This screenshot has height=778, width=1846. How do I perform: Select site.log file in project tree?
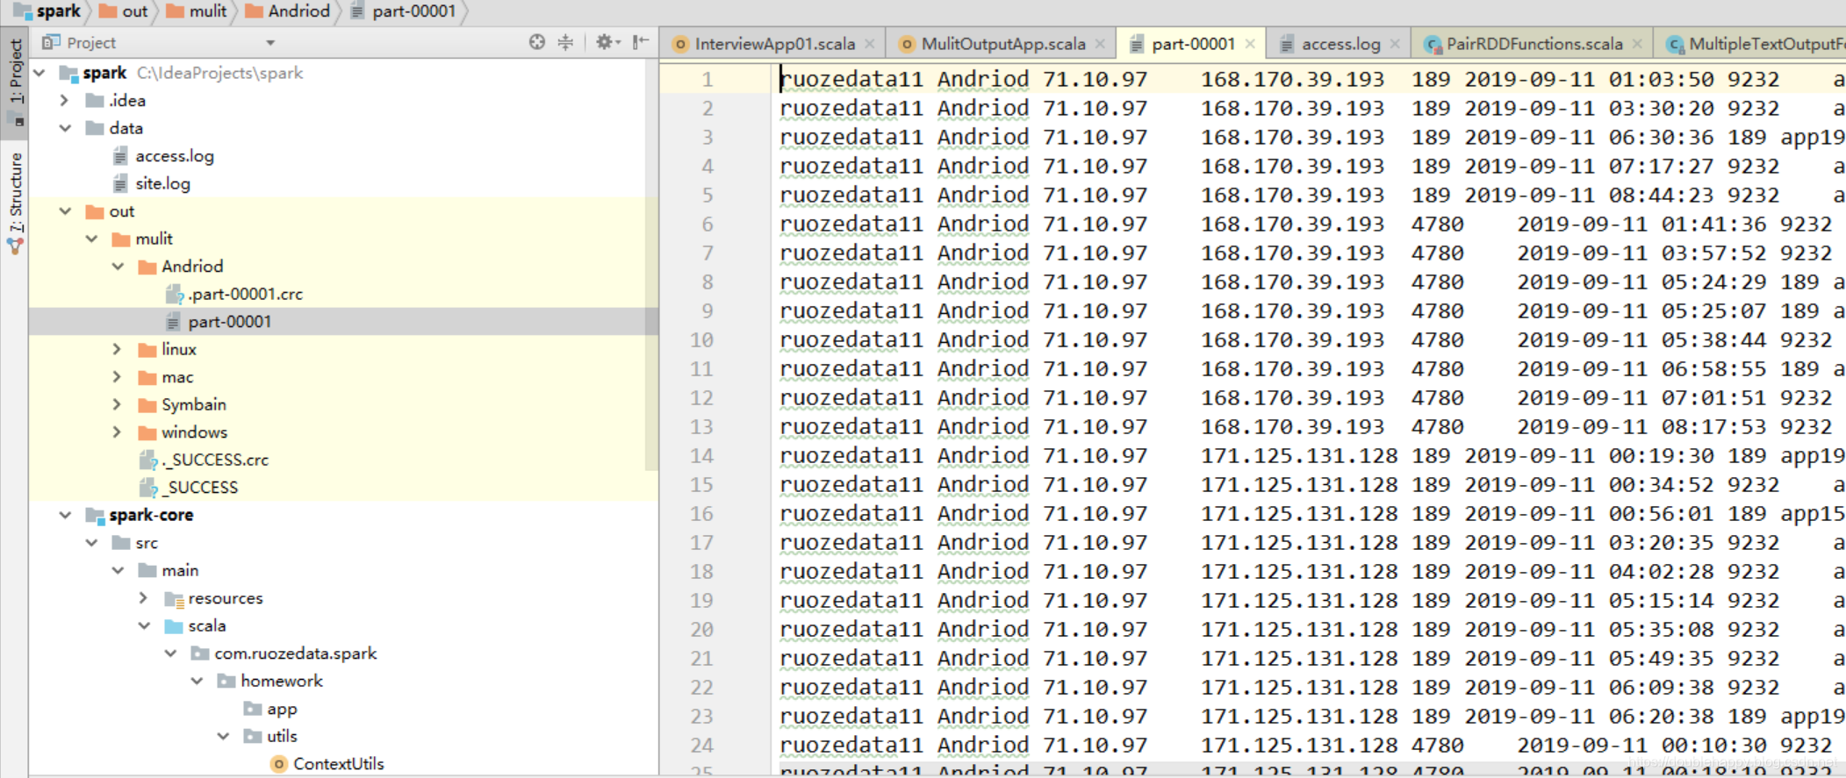click(162, 183)
